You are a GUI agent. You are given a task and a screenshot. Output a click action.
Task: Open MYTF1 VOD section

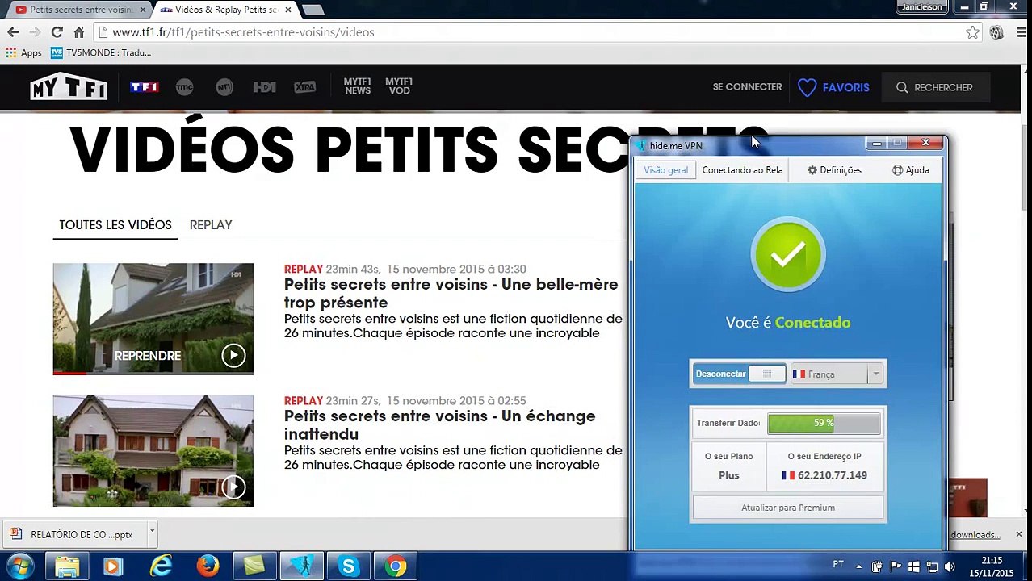399,86
